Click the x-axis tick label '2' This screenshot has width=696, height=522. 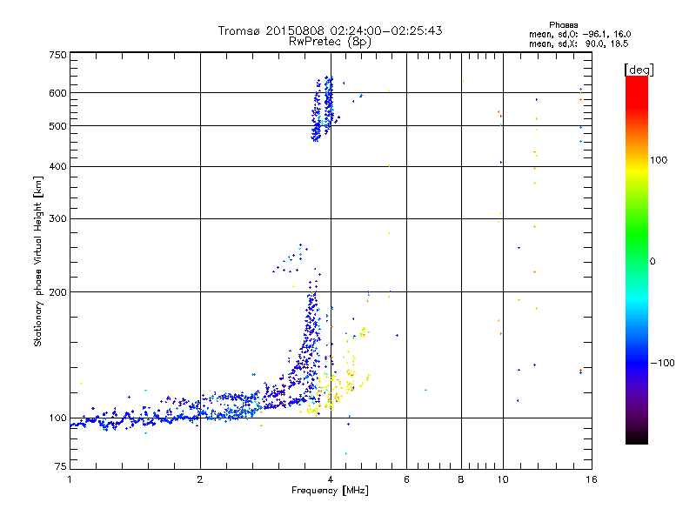pyautogui.click(x=200, y=479)
